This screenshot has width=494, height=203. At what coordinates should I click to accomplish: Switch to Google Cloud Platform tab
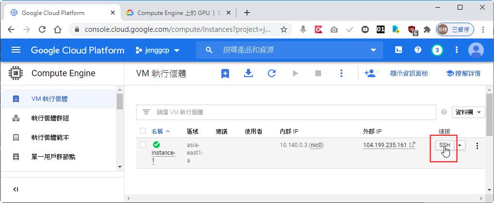[x=62, y=13]
